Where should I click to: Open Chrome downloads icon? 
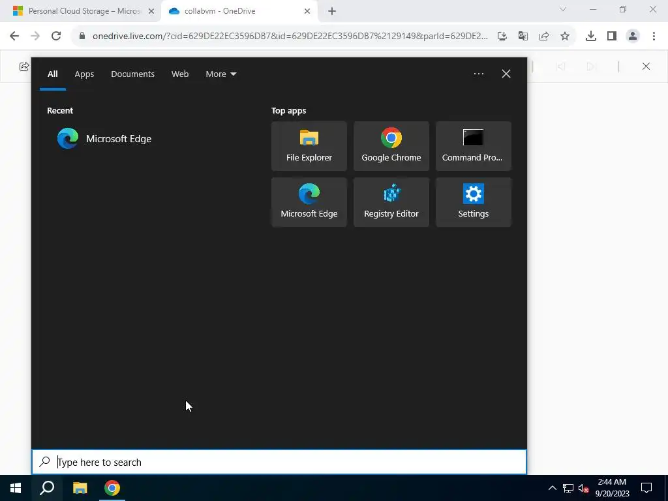(x=591, y=37)
